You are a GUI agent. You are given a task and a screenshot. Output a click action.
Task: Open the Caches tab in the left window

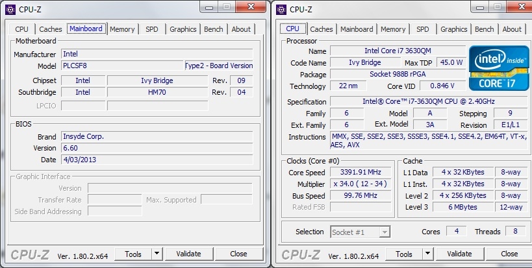pos(51,29)
